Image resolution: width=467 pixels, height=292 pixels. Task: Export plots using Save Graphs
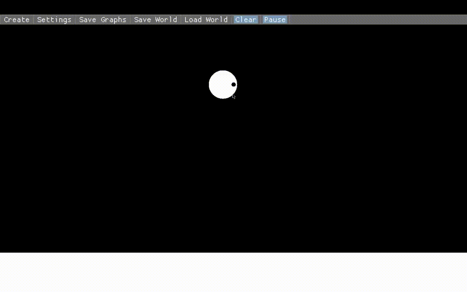[x=103, y=20]
